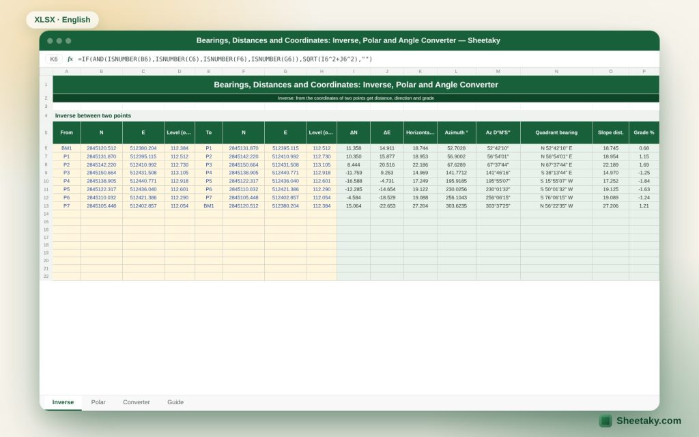
Task: Select cell with value 195.9185
Action: tap(457, 181)
